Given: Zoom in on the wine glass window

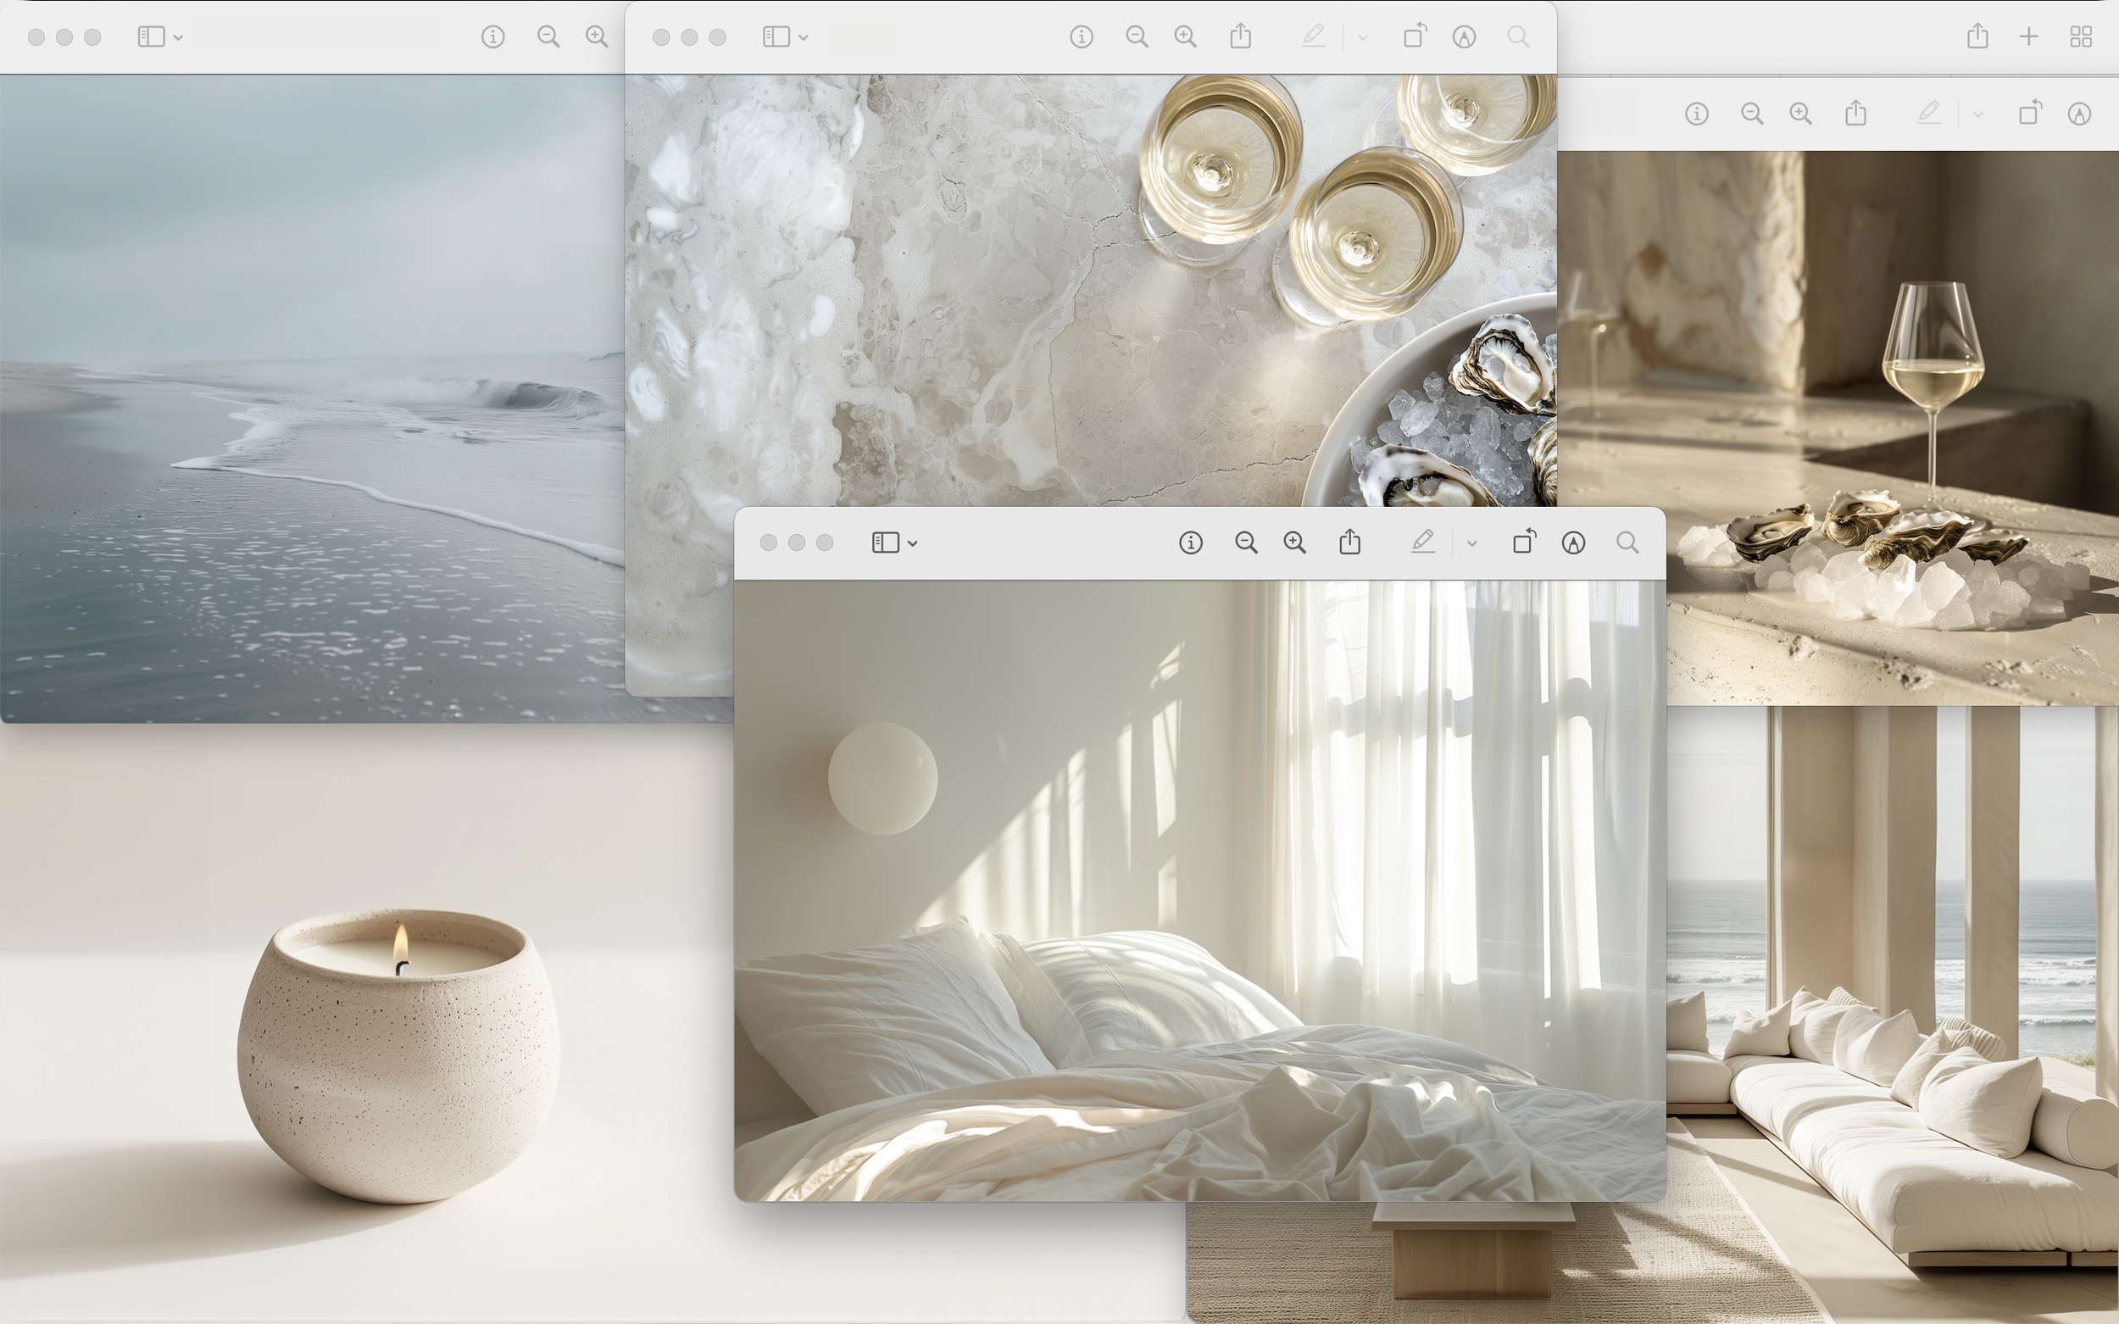Looking at the screenshot, I should pos(1801,114).
